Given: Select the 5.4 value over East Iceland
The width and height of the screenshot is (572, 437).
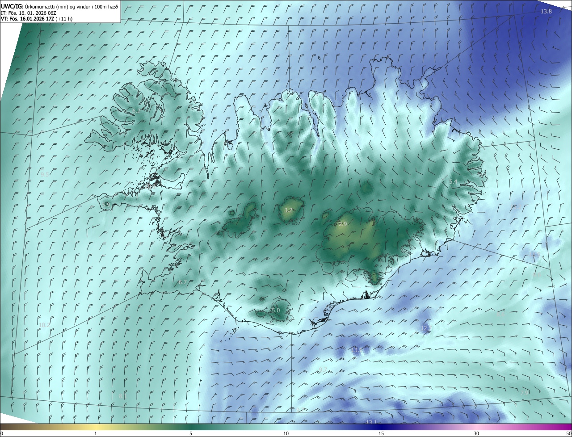Looking at the screenshot, I should pyautogui.click(x=453, y=181).
